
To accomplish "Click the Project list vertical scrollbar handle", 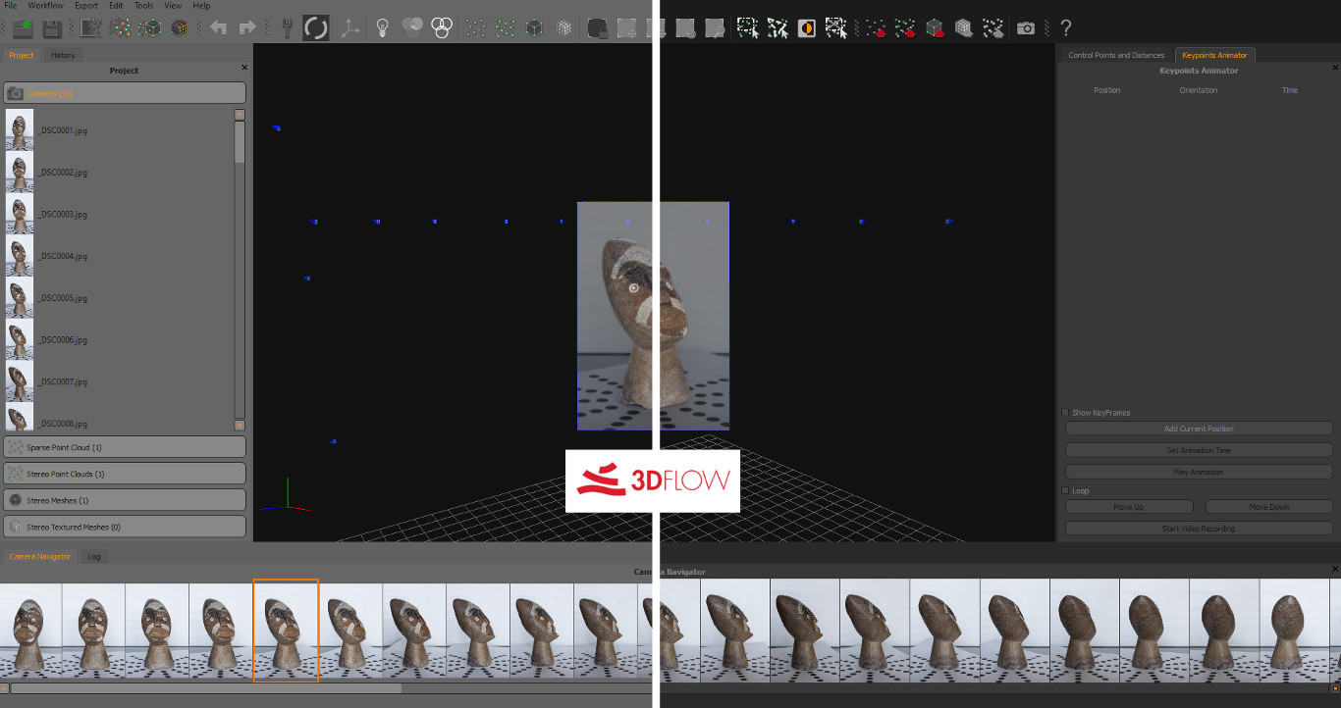I will click(240, 142).
